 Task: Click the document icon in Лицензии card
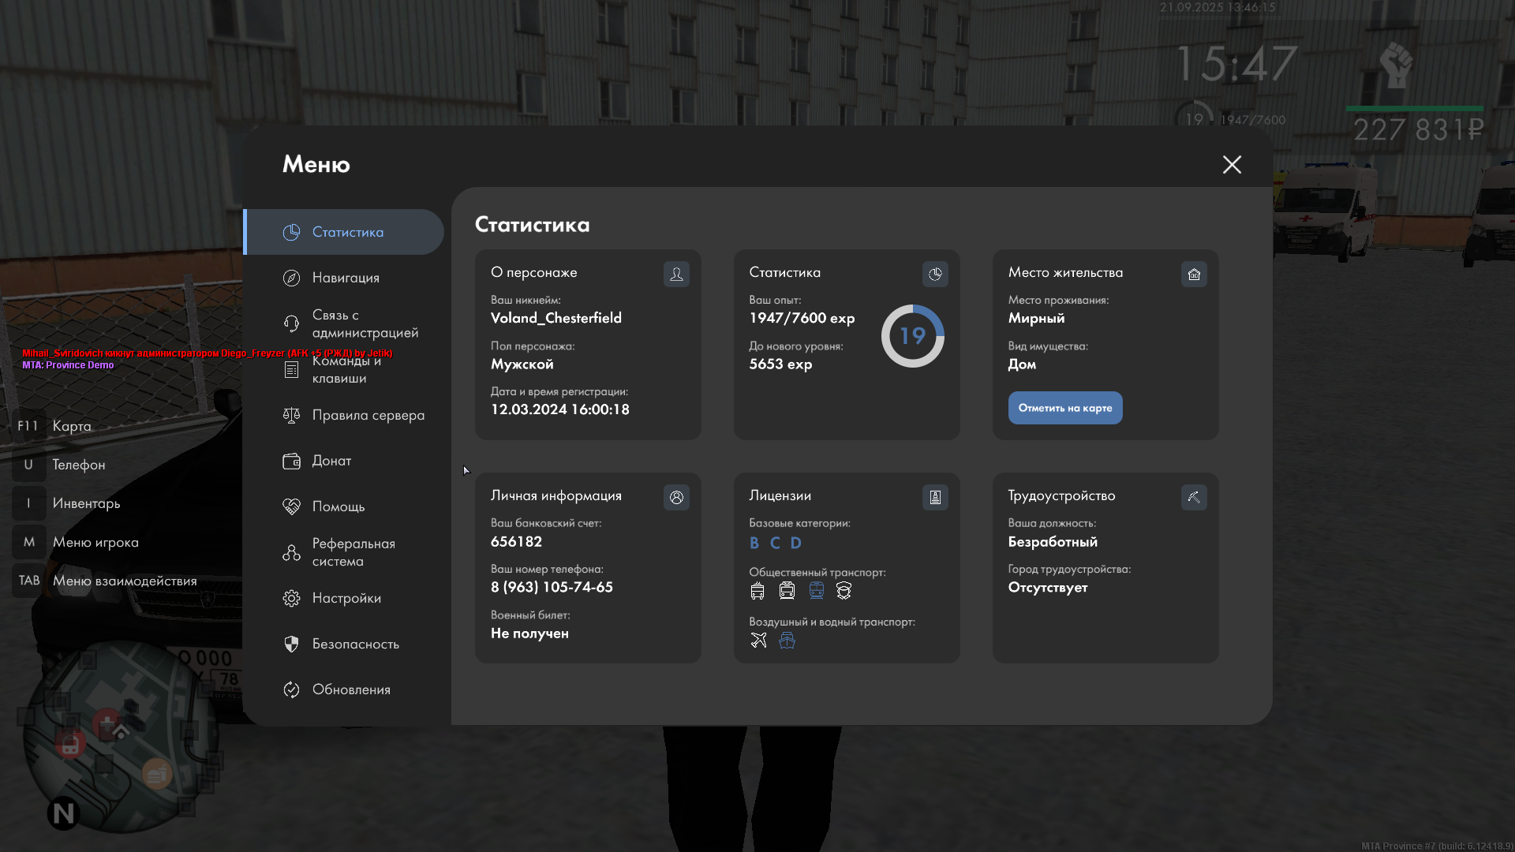(x=935, y=497)
